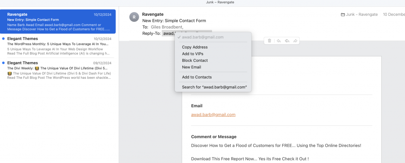Choose Copy Address from the context menu
The height and width of the screenshot is (163, 405).
(195, 47)
